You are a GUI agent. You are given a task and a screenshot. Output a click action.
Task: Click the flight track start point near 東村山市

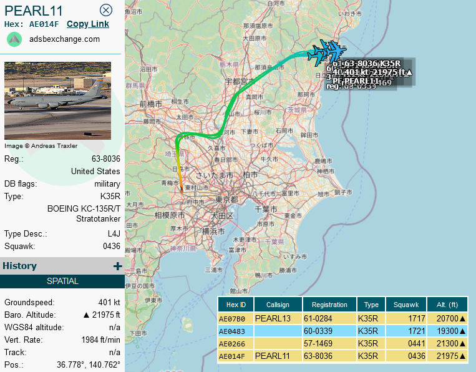click(x=182, y=190)
